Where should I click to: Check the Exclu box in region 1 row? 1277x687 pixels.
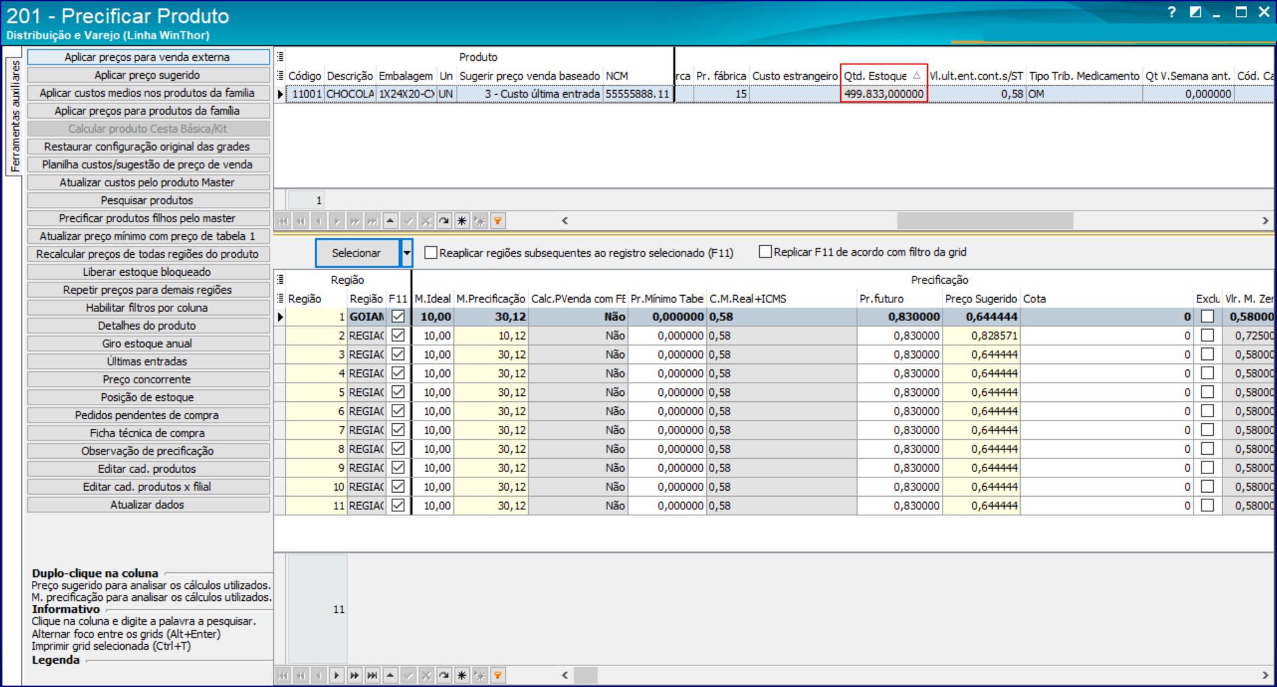click(1207, 317)
